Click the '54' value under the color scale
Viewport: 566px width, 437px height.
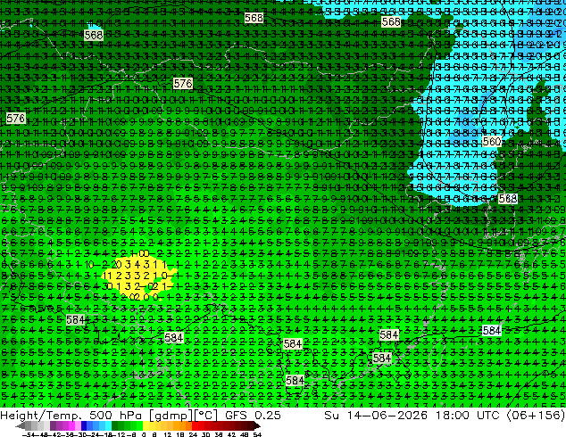257,434
